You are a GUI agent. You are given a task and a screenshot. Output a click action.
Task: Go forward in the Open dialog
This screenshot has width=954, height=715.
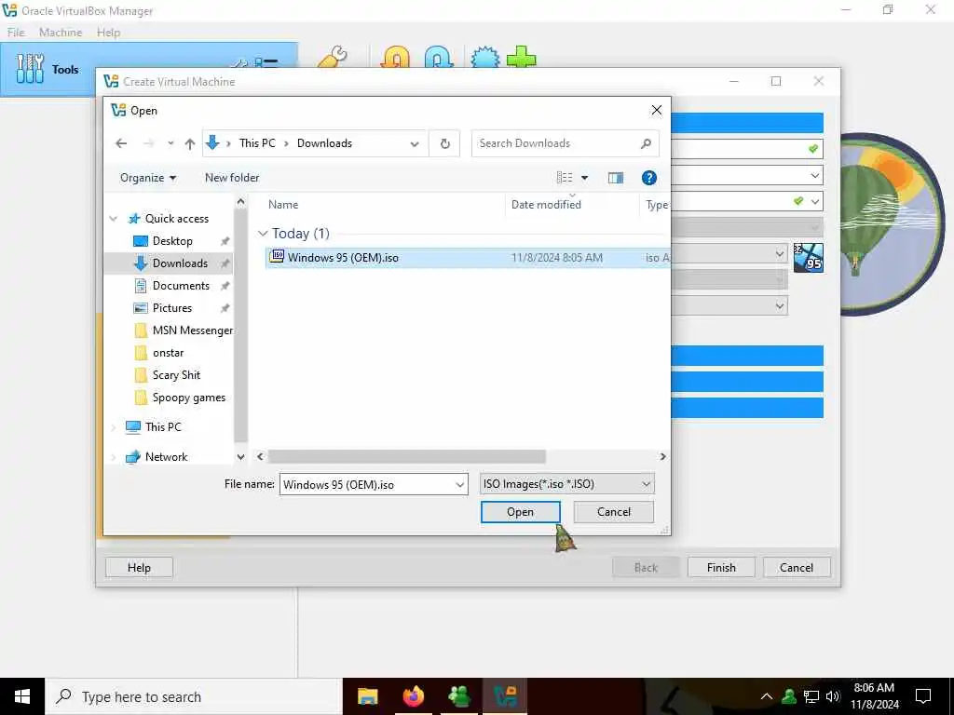[148, 143]
